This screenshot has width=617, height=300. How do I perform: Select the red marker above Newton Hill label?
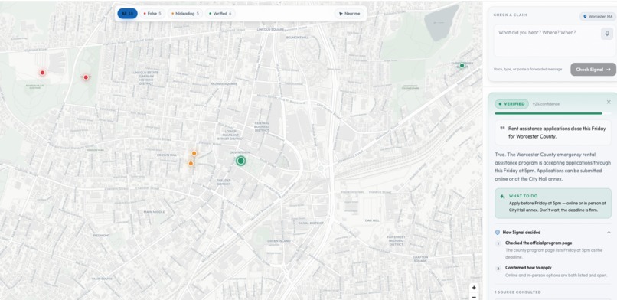tap(43, 73)
